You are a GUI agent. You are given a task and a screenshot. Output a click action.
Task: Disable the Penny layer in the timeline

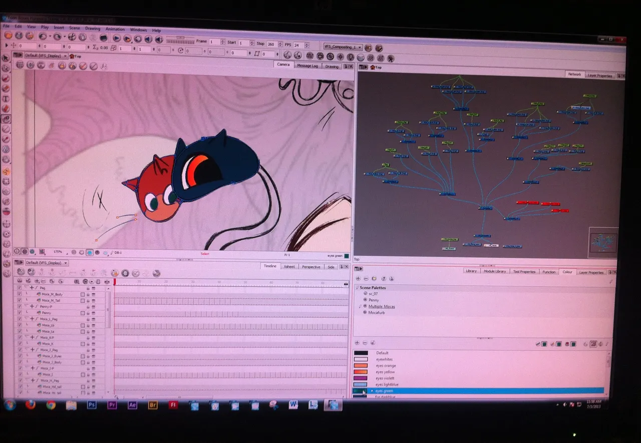coord(20,313)
